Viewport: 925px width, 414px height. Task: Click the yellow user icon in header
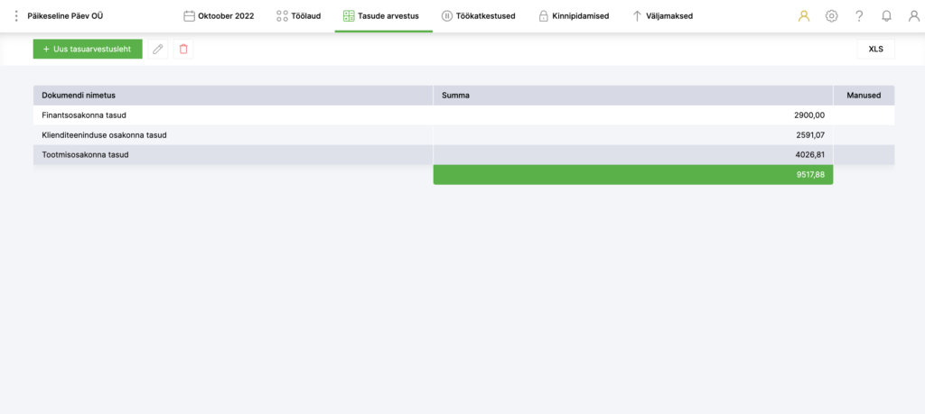click(x=803, y=16)
